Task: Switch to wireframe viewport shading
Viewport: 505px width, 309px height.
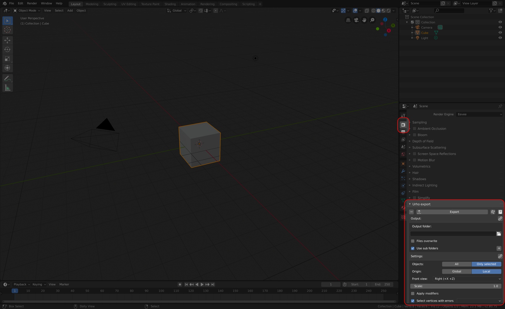Action: (373, 11)
